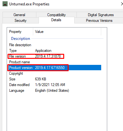The height and width of the screenshot is (131, 123).
Task: Click the Application type value
Action: (x=43, y=51)
